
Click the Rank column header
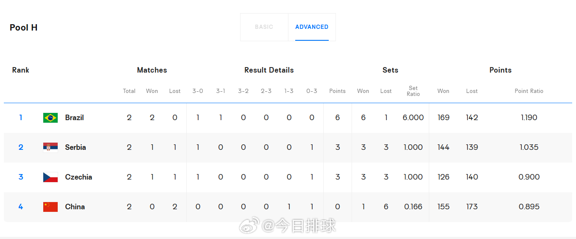20,70
